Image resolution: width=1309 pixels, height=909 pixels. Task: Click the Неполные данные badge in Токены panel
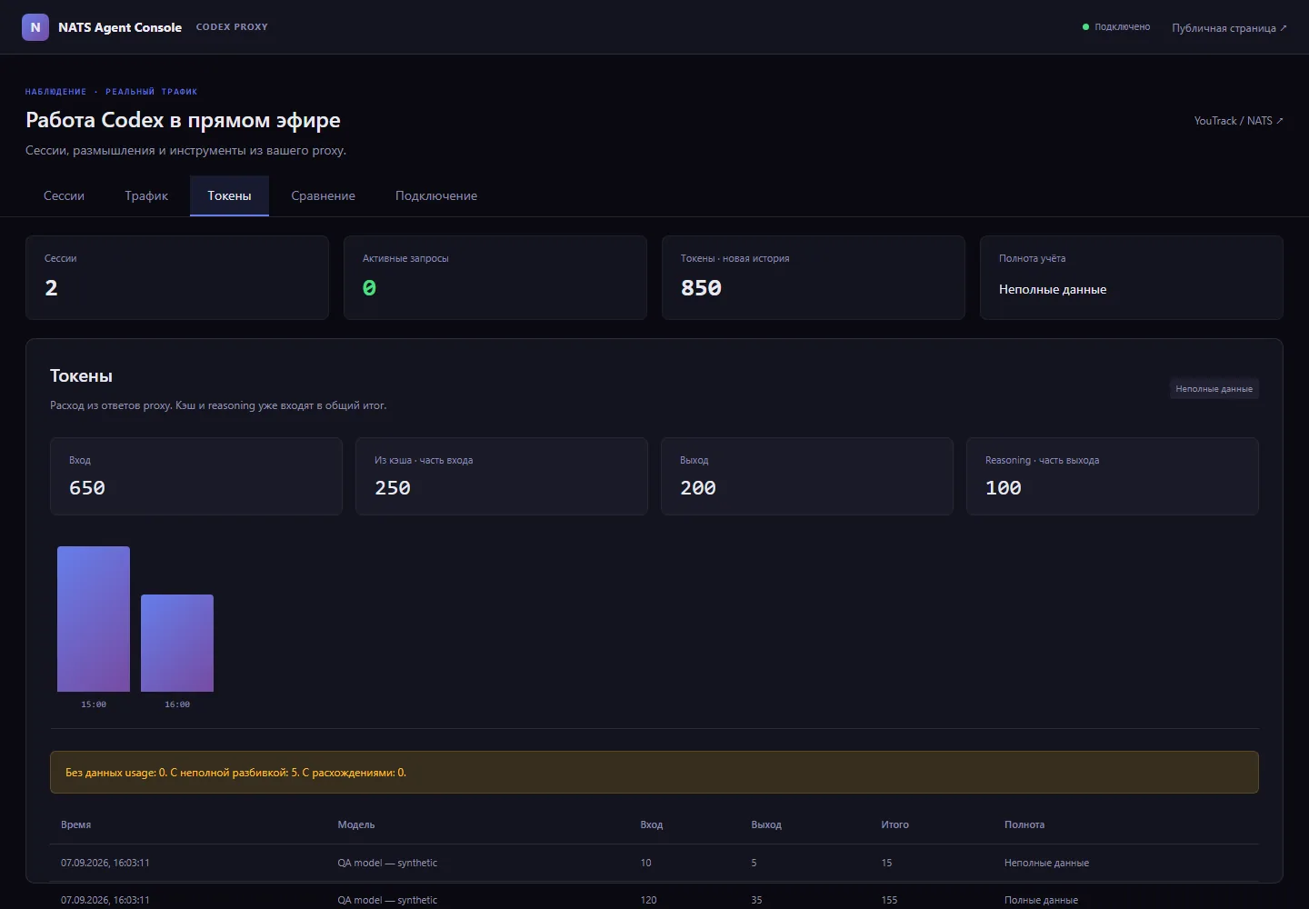tap(1214, 389)
